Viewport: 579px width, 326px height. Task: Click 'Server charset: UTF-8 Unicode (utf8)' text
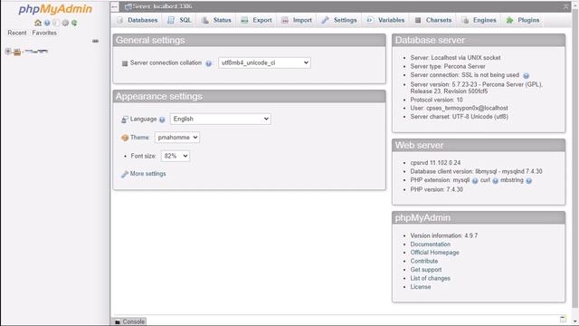pos(460,117)
